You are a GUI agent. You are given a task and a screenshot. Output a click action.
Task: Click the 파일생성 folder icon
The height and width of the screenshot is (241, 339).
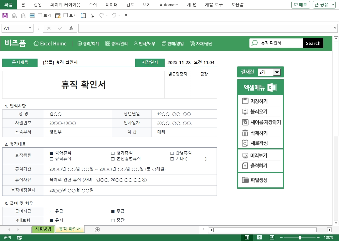245,180
